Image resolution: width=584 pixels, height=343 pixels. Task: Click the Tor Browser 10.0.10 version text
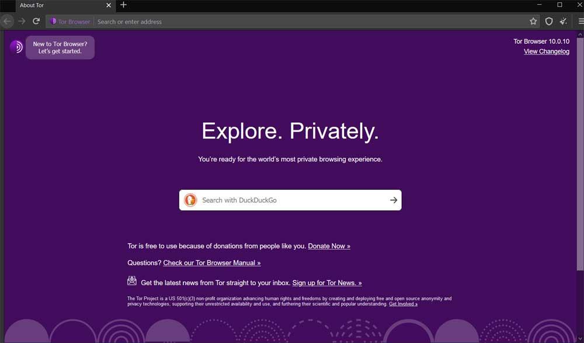(541, 41)
